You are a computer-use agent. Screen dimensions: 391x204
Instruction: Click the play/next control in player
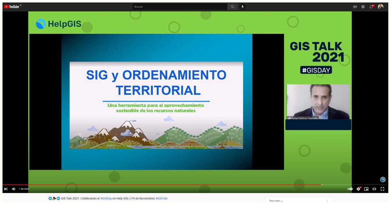6,189
